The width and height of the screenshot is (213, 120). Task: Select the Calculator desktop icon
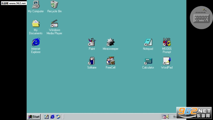pyautogui.click(x=148, y=61)
